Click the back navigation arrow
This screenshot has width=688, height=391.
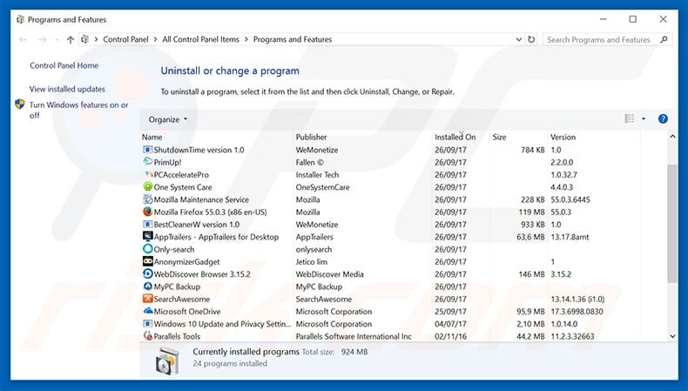click(23, 39)
